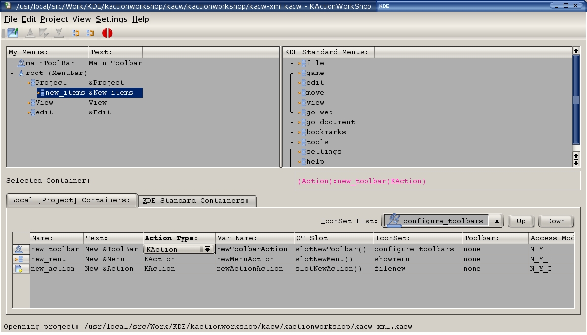Click the game menu icon in KDE Standard Menus
587x335 pixels.
(x=302, y=73)
